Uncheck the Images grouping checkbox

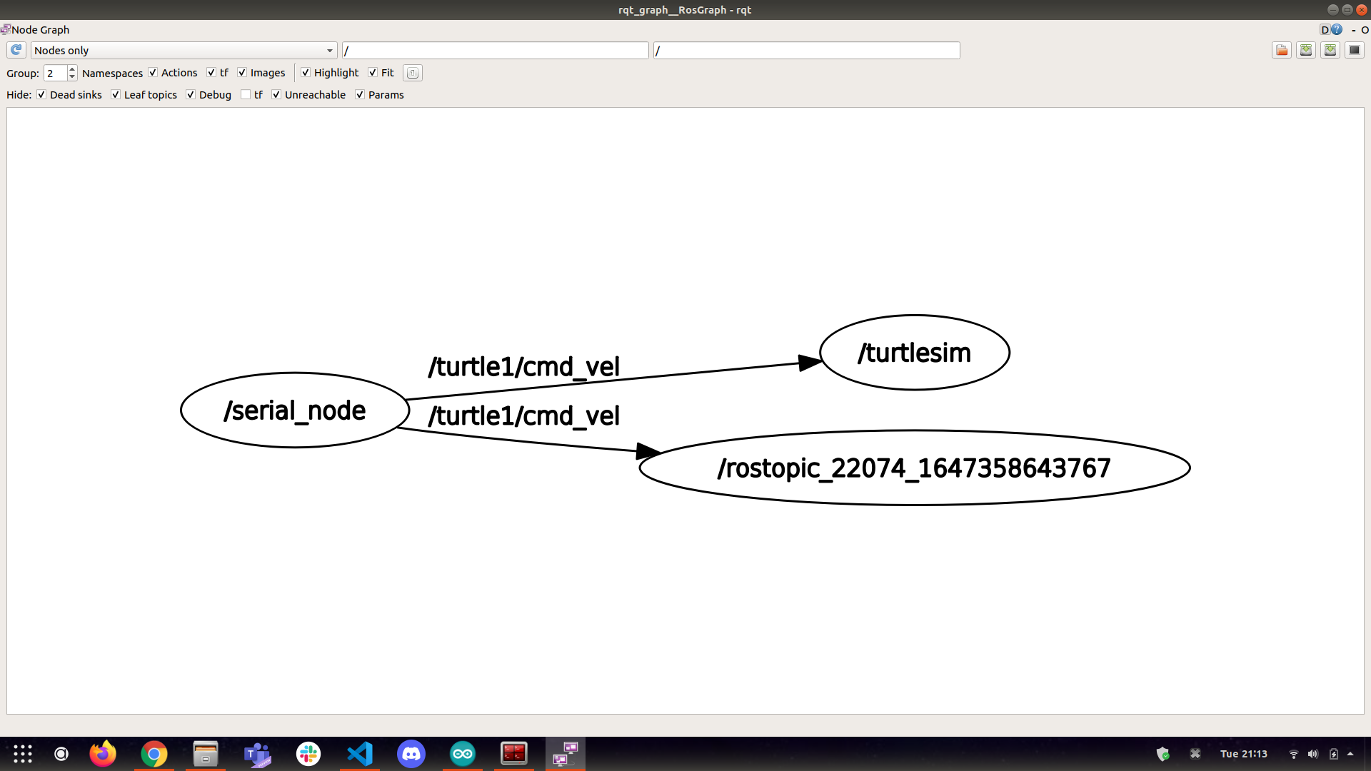(242, 73)
